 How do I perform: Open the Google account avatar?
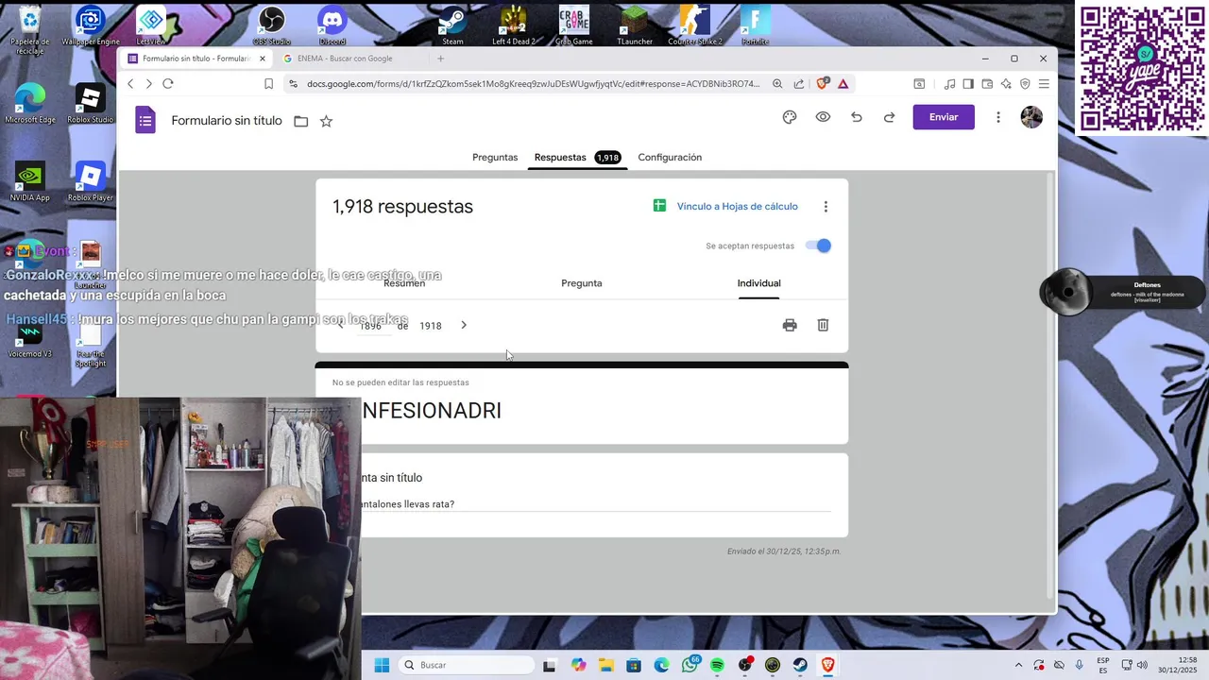[x=1031, y=117]
